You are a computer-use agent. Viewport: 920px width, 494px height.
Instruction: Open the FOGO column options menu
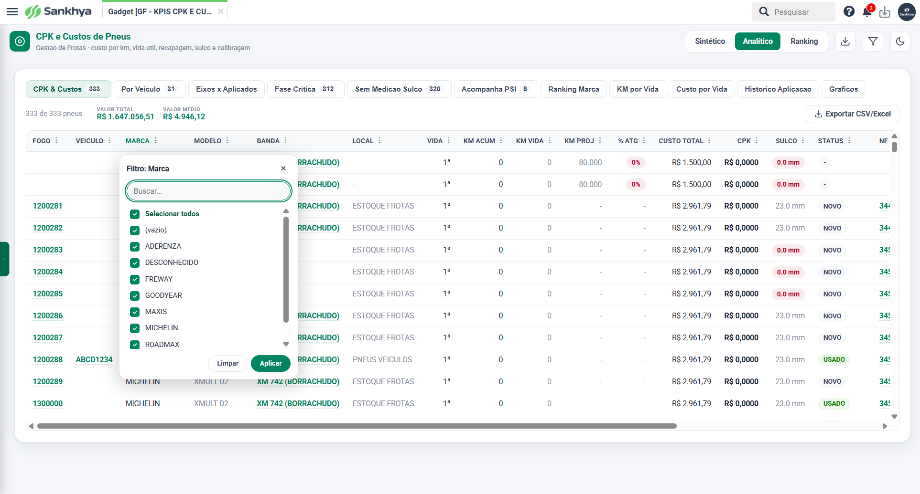56,141
